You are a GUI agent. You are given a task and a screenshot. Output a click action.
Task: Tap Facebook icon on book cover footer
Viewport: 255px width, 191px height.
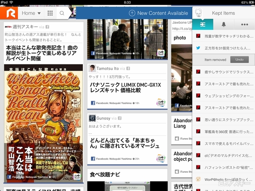coord(9,177)
